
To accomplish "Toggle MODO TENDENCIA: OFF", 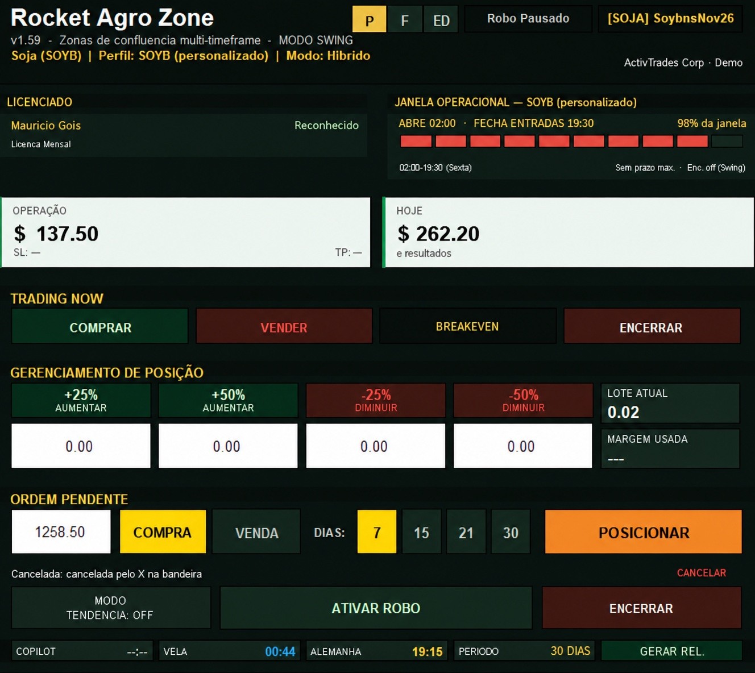I will [111, 608].
